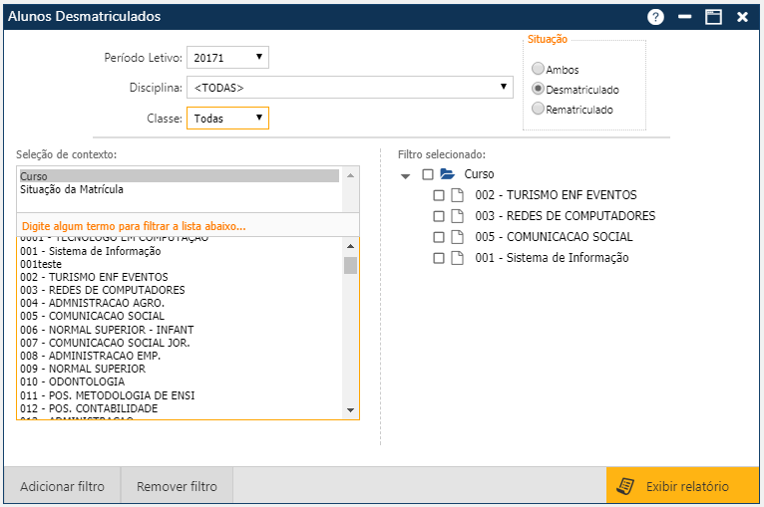Maximize the Alunos Desmatriculados window
The height and width of the screenshot is (507, 764).
pos(713,17)
